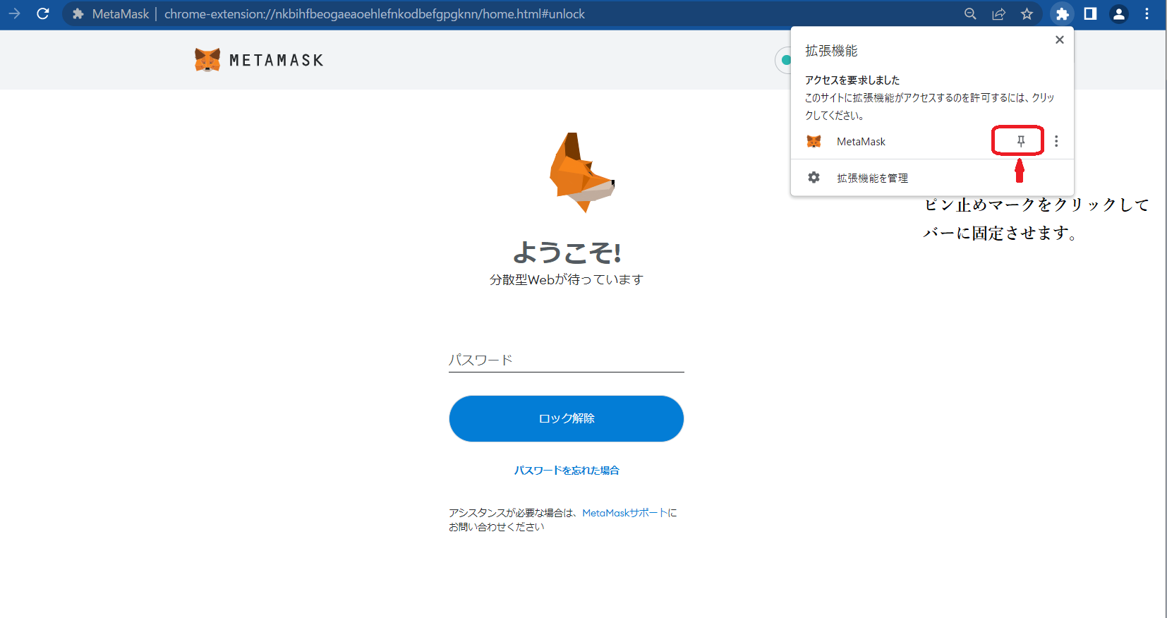The image size is (1167, 618).
Task: Open the Chrome three-dot menu
Action: click(x=1147, y=14)
